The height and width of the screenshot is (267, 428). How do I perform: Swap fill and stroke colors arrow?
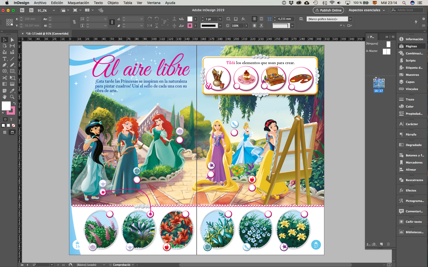14,103
